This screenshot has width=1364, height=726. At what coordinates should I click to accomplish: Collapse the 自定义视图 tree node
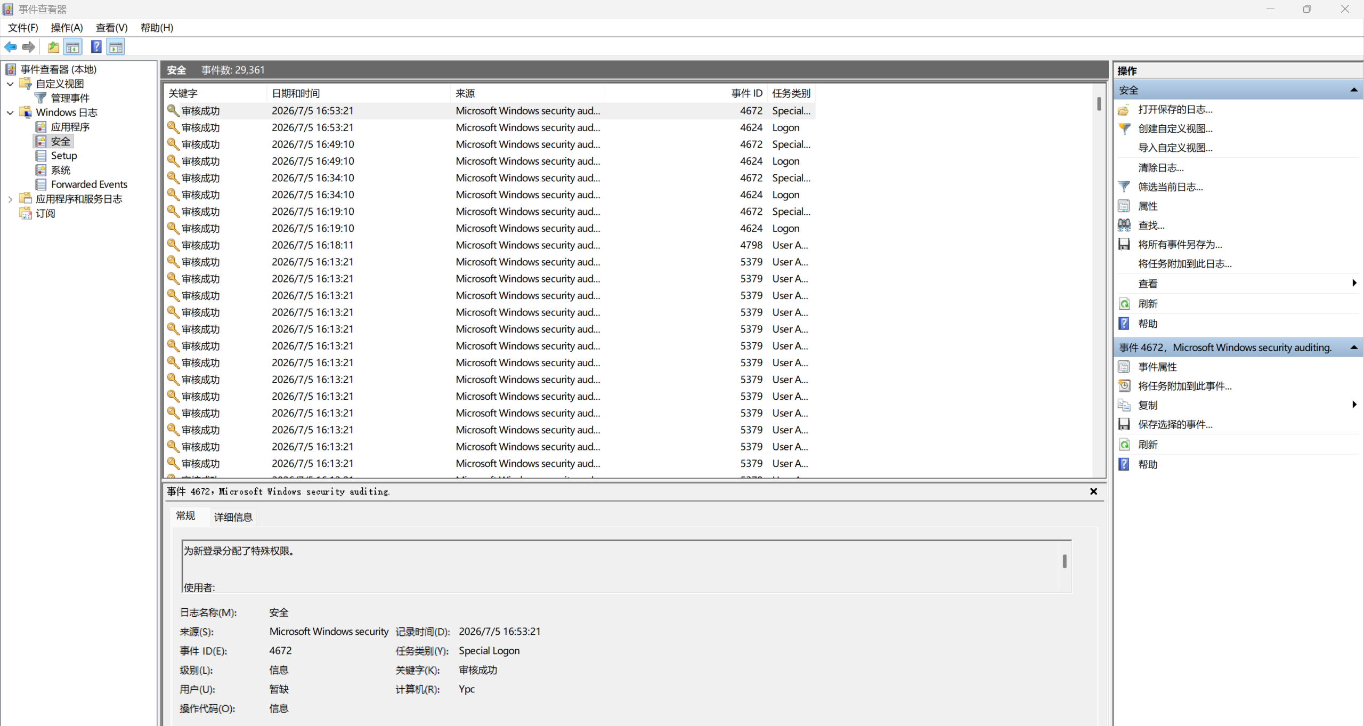(10, 84)
